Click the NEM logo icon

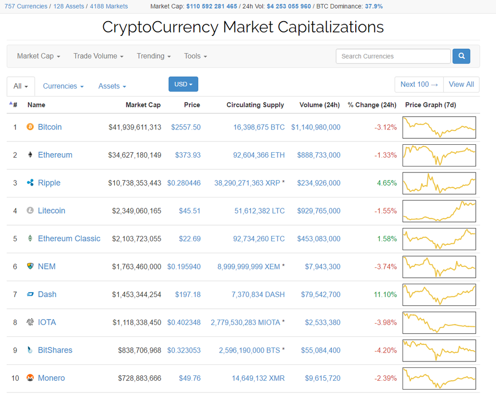click(x=30, y=266)
